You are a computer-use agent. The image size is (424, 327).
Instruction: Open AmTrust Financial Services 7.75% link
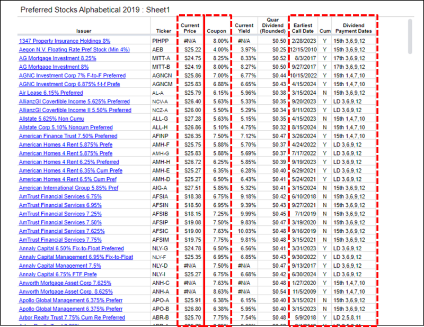(x=60, y=240)
